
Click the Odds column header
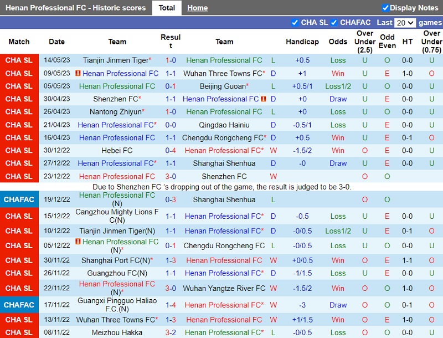tap(338, 41)
